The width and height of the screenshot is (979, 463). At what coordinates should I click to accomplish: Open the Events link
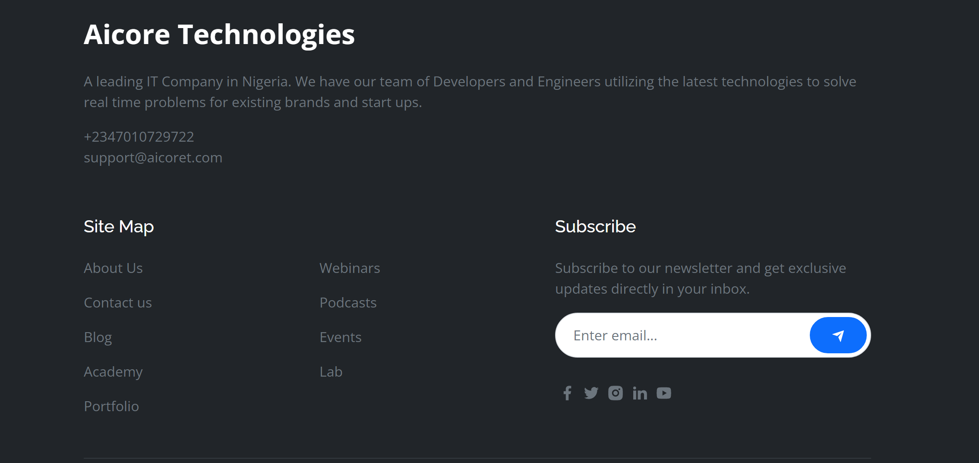click(x=341, y=337)
